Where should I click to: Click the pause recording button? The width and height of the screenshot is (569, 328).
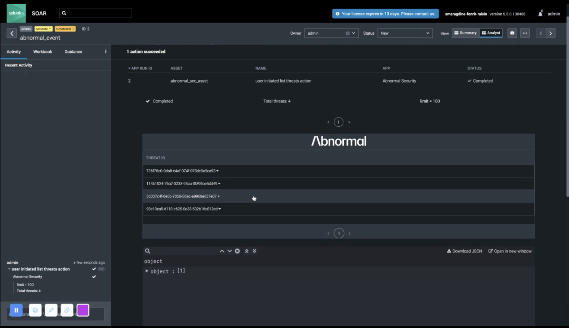pos(16,310)
